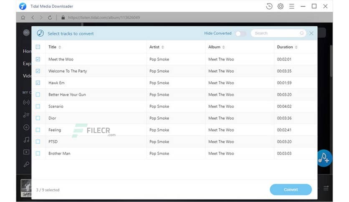Open the radio broadcast sidebar icon
349x202 pixels.
tap(26, 103)
